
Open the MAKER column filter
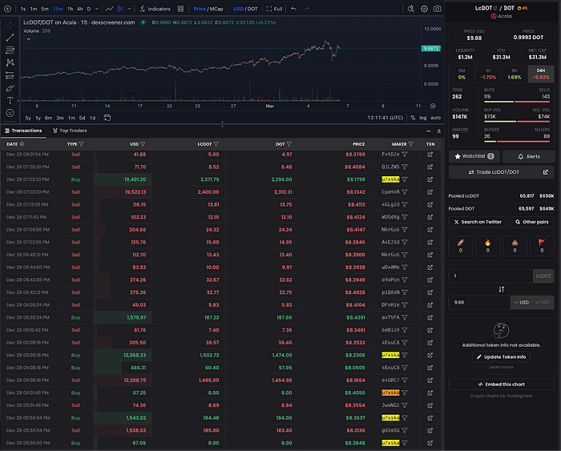tap(410, 144)
